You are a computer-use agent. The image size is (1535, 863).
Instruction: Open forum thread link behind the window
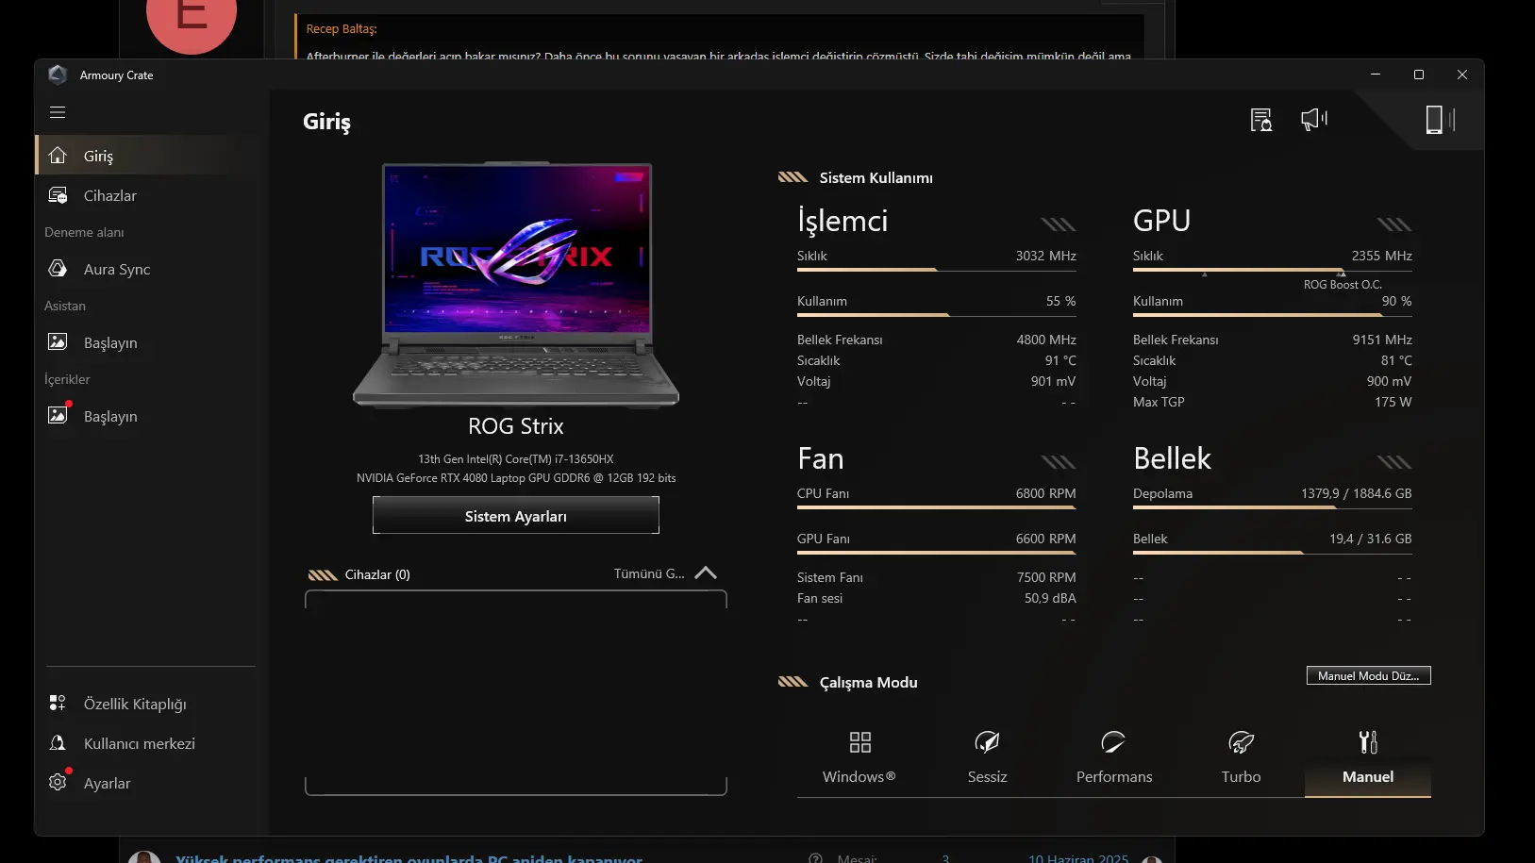click(x=409, y=857)
